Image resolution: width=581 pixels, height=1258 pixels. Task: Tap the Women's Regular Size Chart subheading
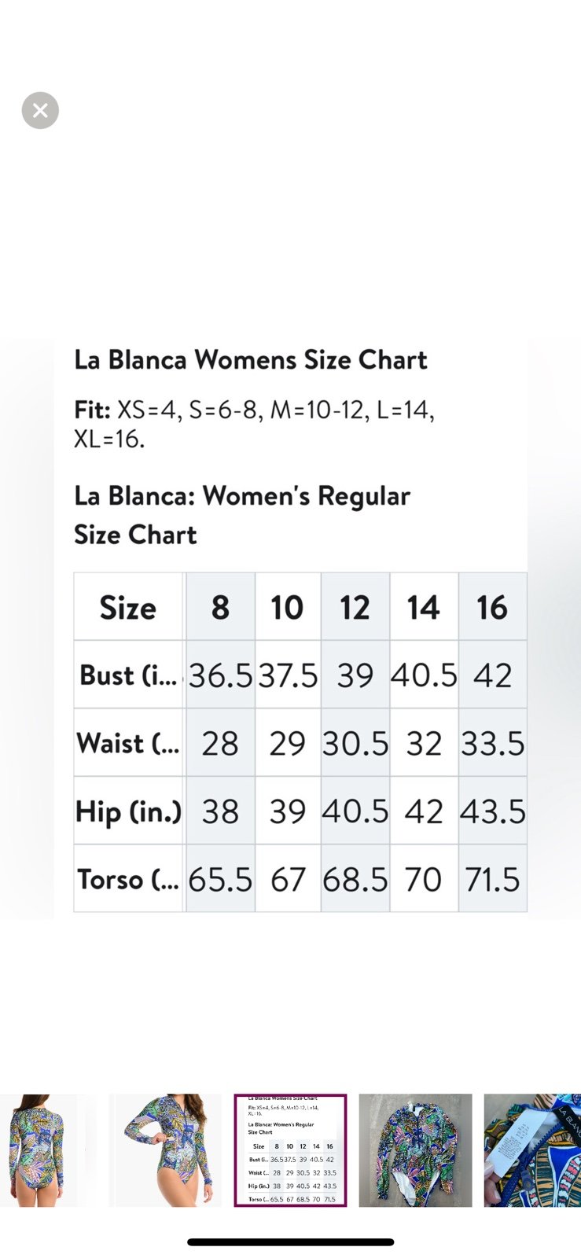[x=242, y=515]
